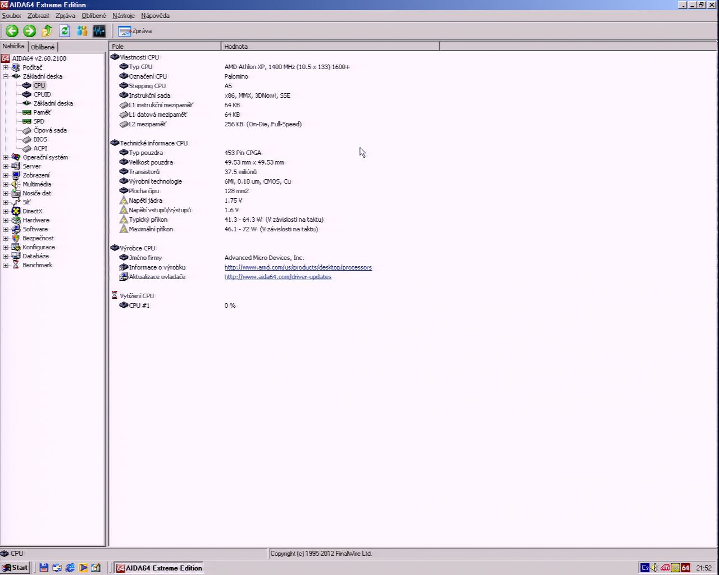Open the Oblíbené menu
The width and height of the screenshot is (719, 575).
click(x=94, y=16)
